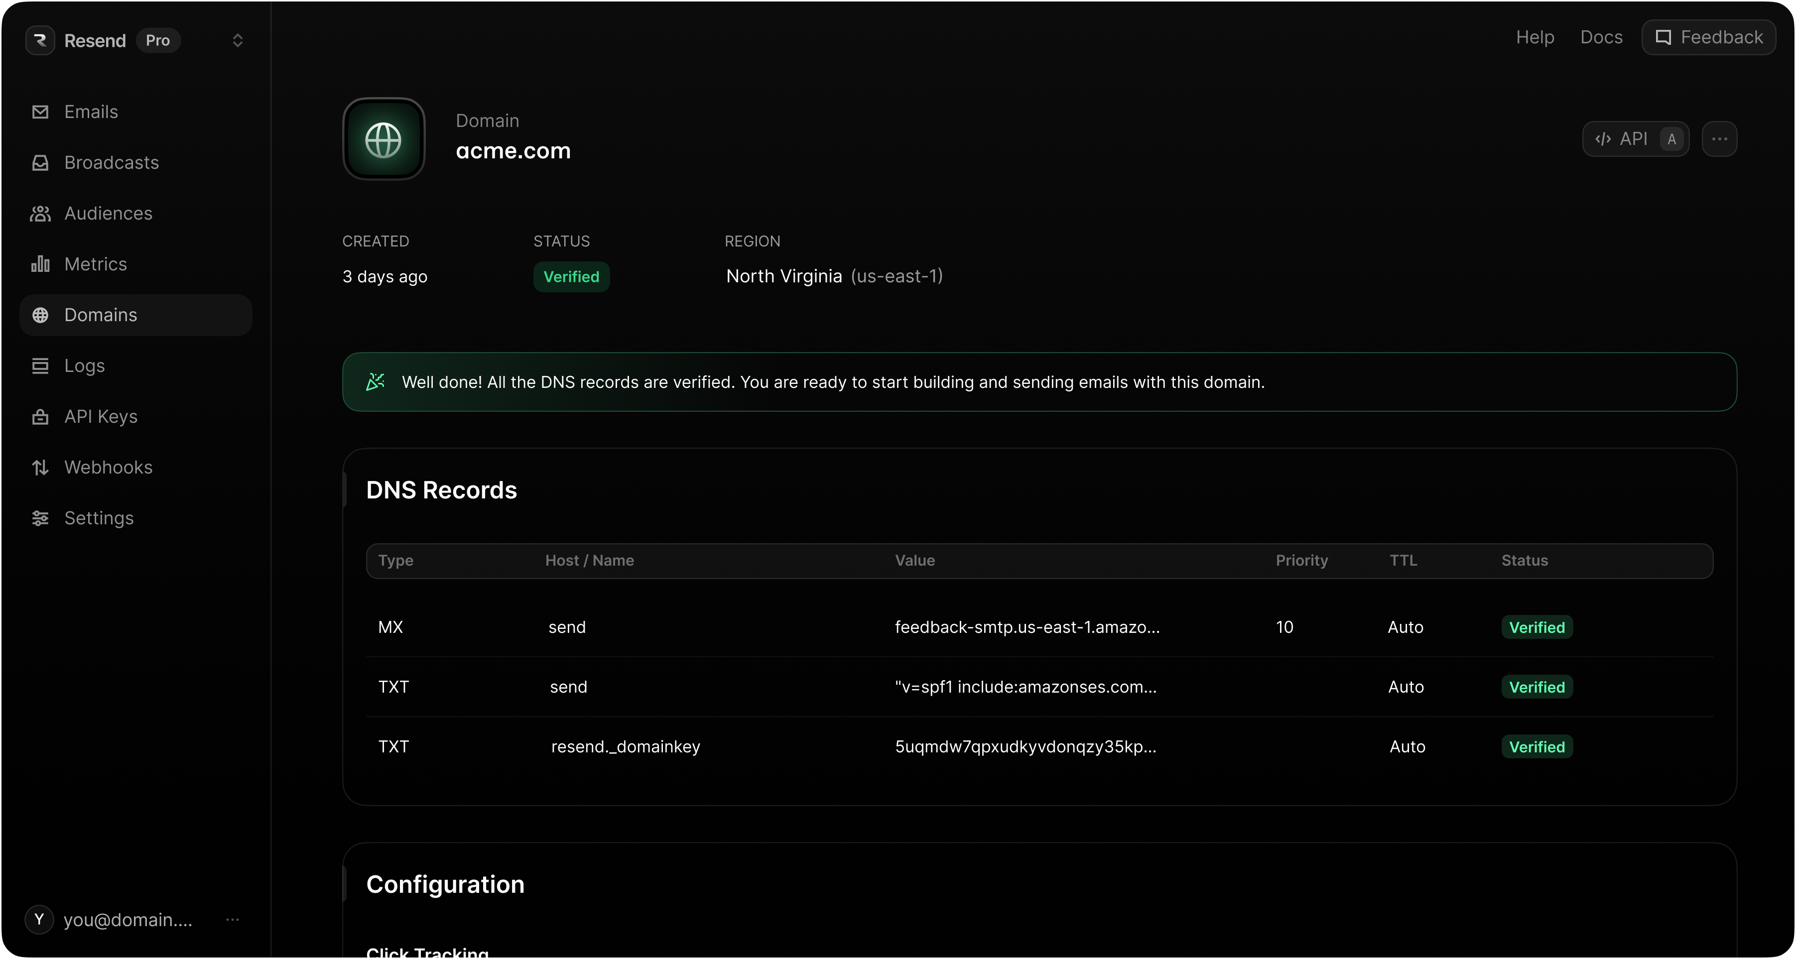This screenshot has width=1796, height=959.
Task: Click the API button for acme.com
Action: (x=1636, y=139)
